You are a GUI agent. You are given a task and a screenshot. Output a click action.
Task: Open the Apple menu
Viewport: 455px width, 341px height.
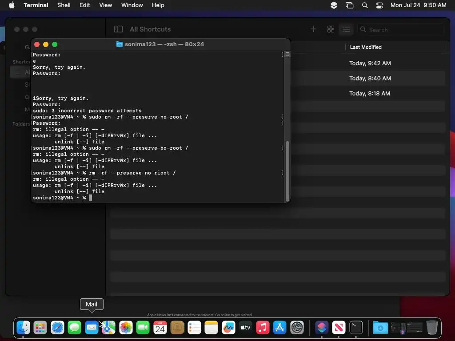12,5
